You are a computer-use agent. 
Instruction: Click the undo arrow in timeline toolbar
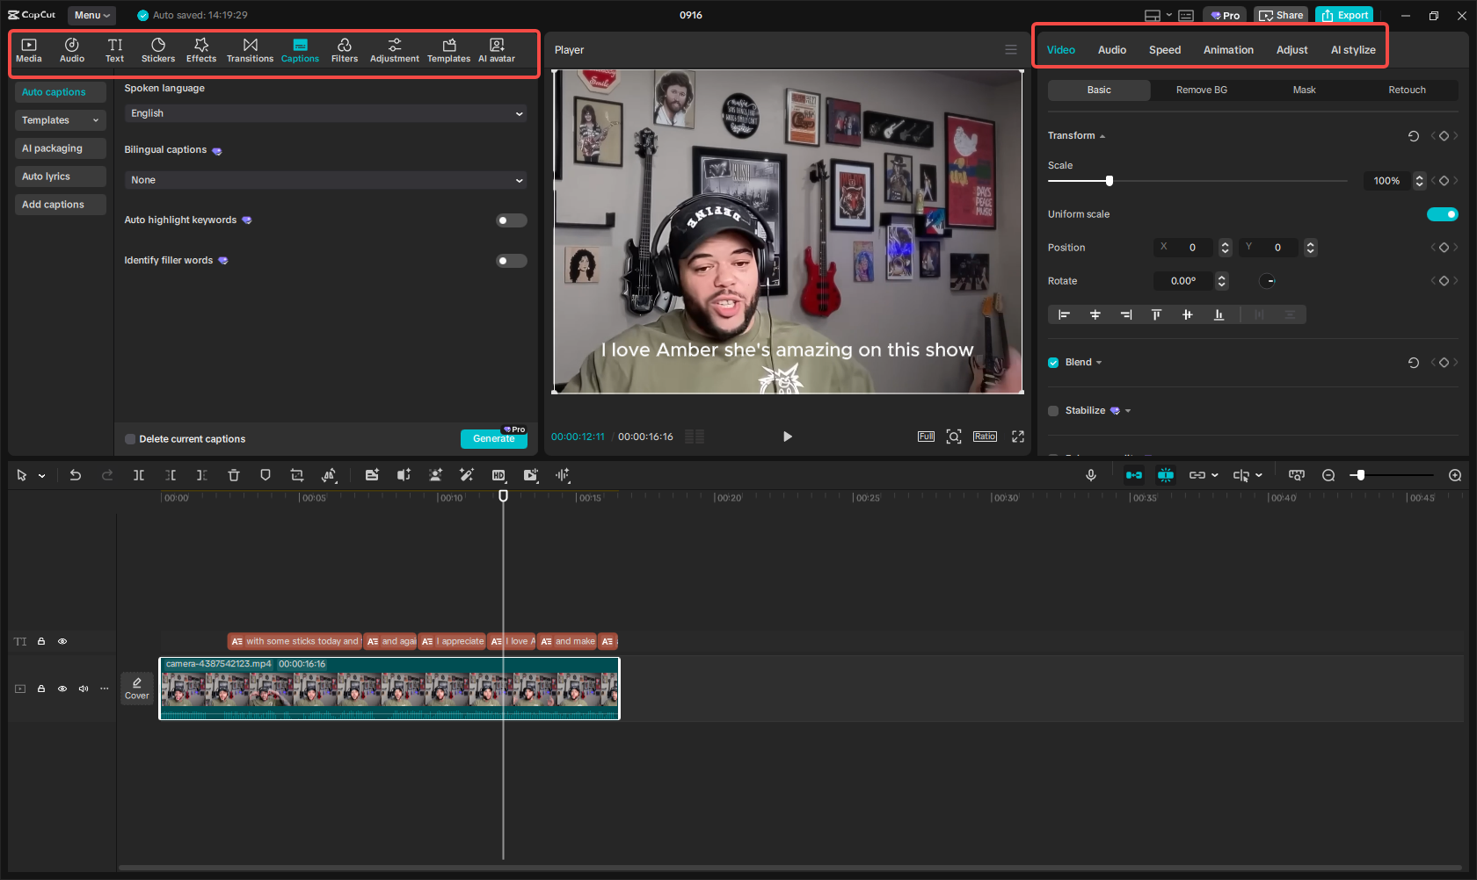[76, 475]
